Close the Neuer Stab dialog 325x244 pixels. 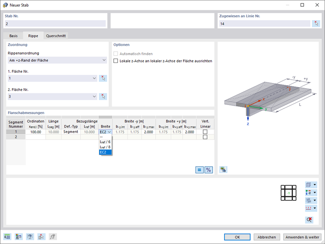[x=317, y=5]
